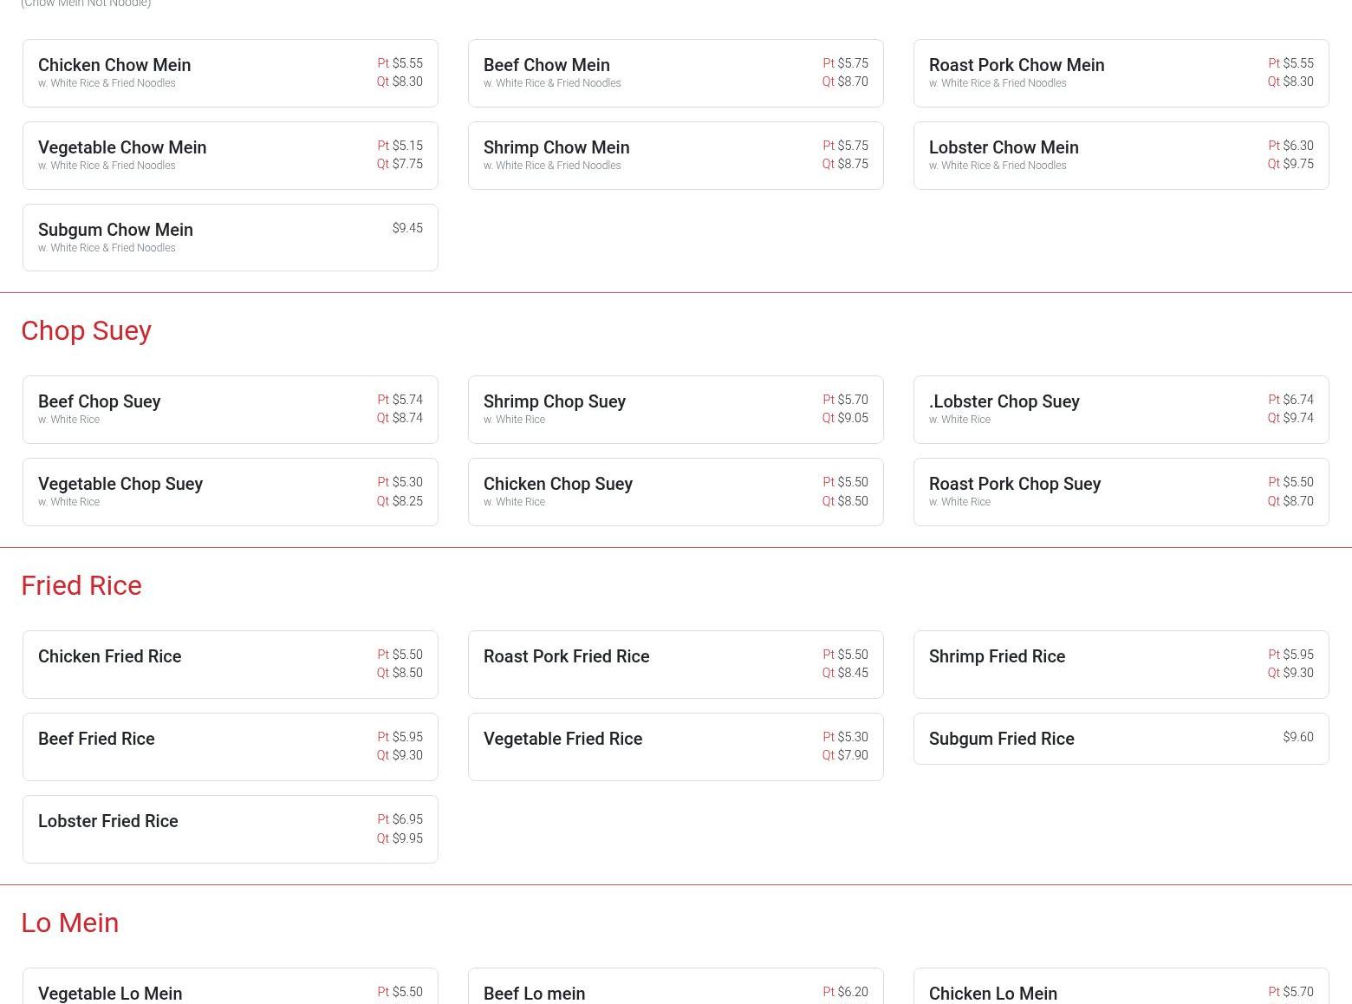Viewport: 1352px width, 1004px height.
Task: Choose Roast Pork Chow Mein card
Action: tap(1121, 73)
